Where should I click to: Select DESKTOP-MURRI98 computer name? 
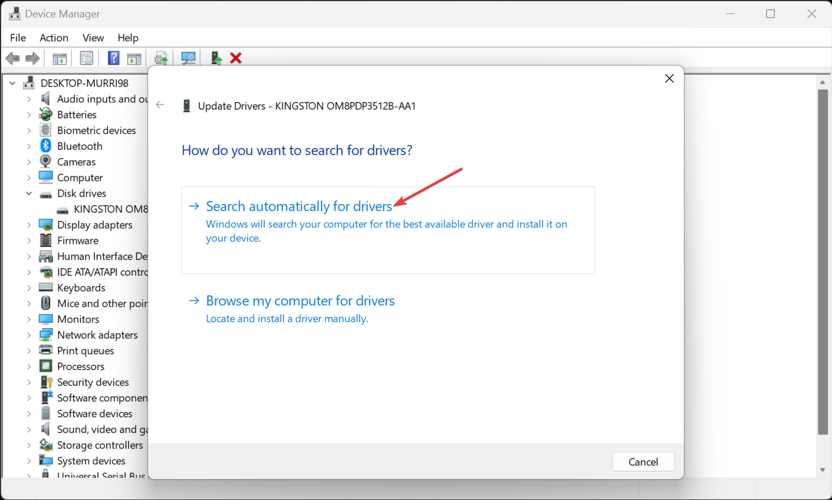tap(84, 83)
